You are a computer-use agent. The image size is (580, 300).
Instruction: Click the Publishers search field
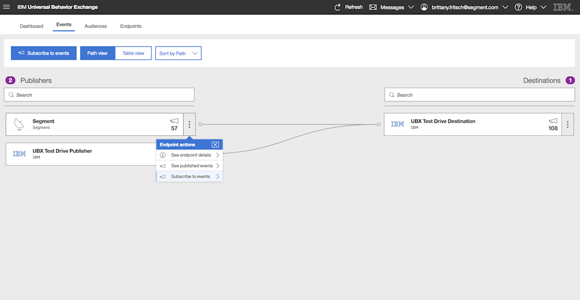[x=99, y=95]
